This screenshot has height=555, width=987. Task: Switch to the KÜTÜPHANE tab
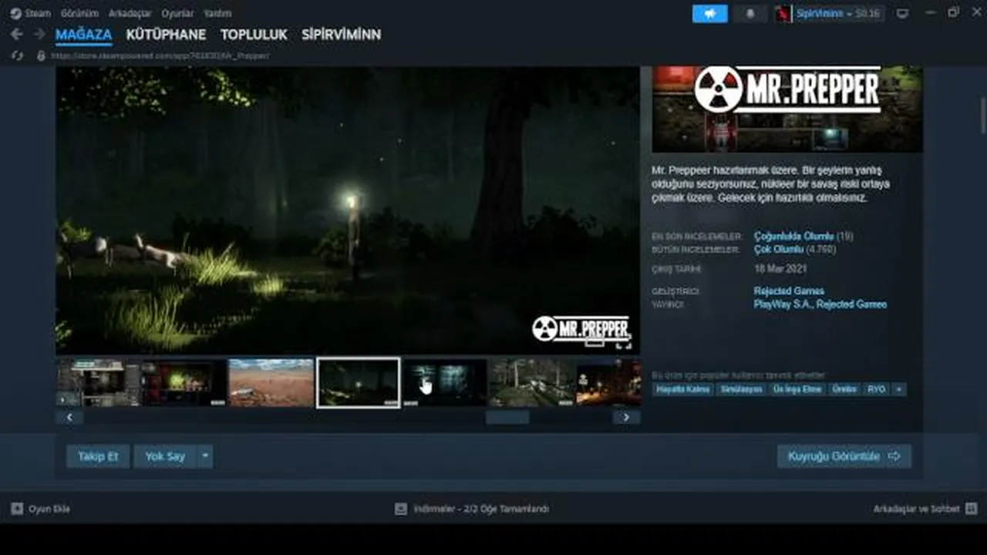(x=166, y=35)
